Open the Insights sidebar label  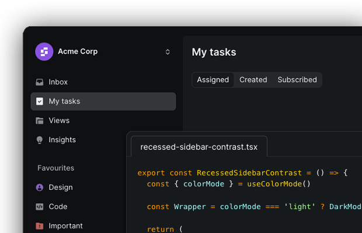(62, 140)
